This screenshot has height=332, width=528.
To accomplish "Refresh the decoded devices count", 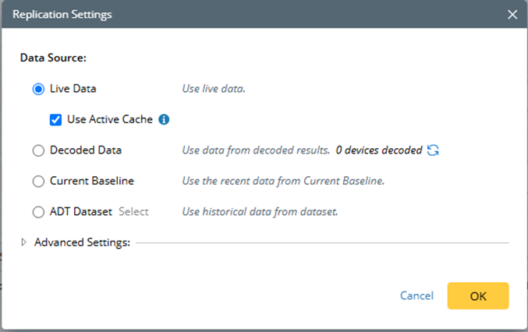I will [x=433, y=150].
